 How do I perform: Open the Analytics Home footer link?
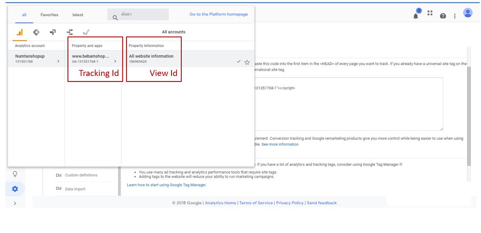pyautogui.click(x=221, y=203)
